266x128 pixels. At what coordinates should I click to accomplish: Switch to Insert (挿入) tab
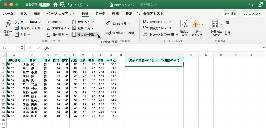[x=23, y=14]
